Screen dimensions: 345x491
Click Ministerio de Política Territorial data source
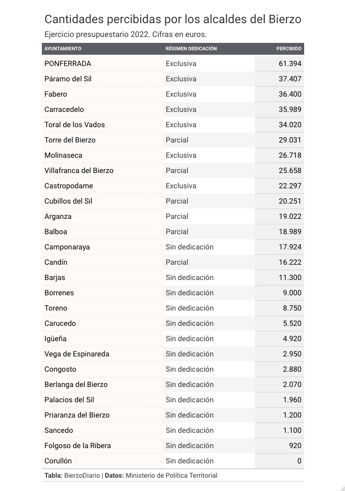(x=171, y=475)
